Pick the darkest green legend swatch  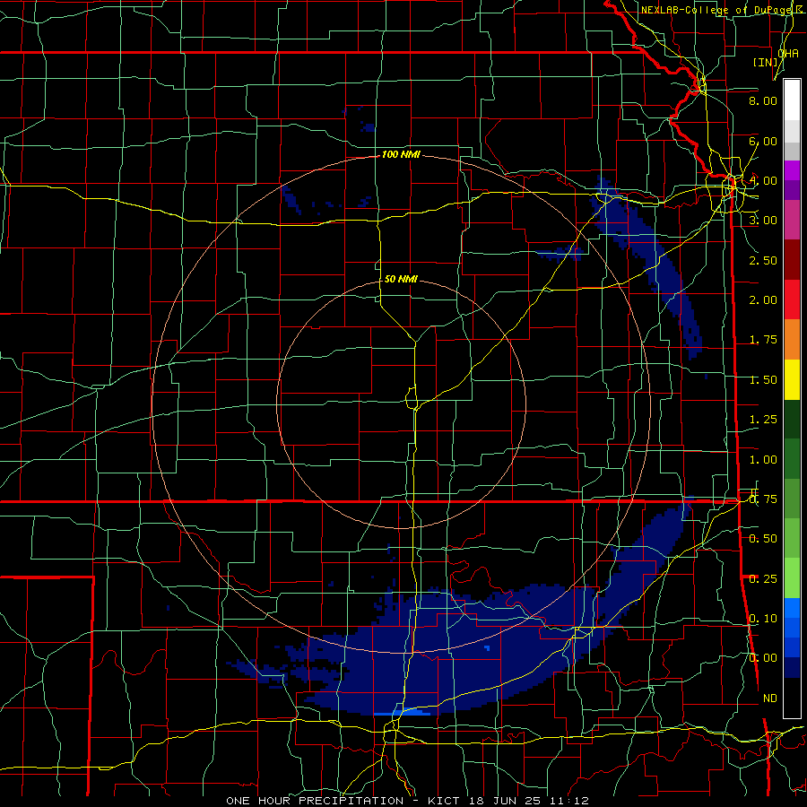point(792,419)
